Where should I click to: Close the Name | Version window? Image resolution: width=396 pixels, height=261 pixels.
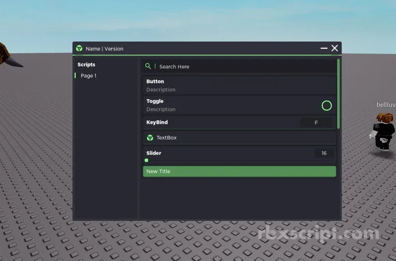tap(335, 48)
